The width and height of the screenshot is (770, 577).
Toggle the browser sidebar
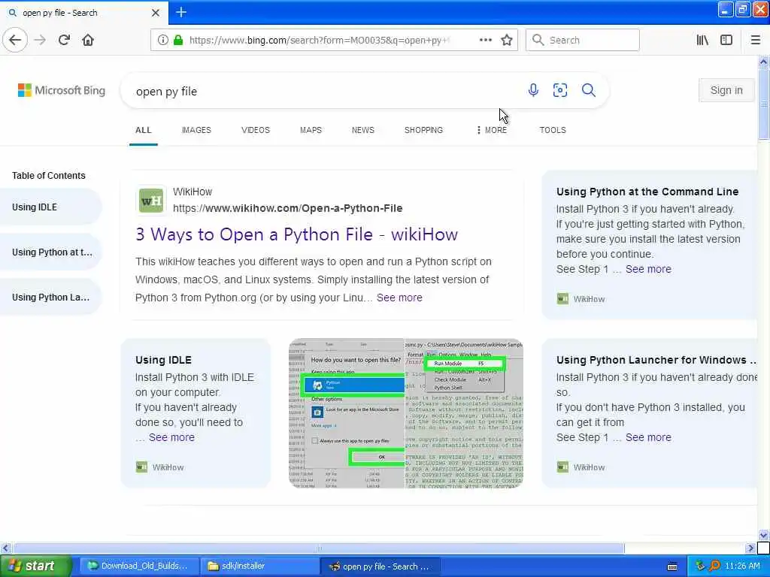point(726,41)
